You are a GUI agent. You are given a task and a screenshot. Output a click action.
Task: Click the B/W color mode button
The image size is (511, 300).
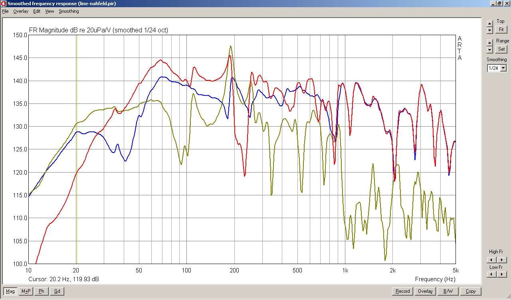[x=448, y=291]
